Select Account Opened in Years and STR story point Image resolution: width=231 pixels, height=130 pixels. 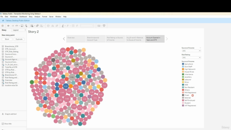155,39
